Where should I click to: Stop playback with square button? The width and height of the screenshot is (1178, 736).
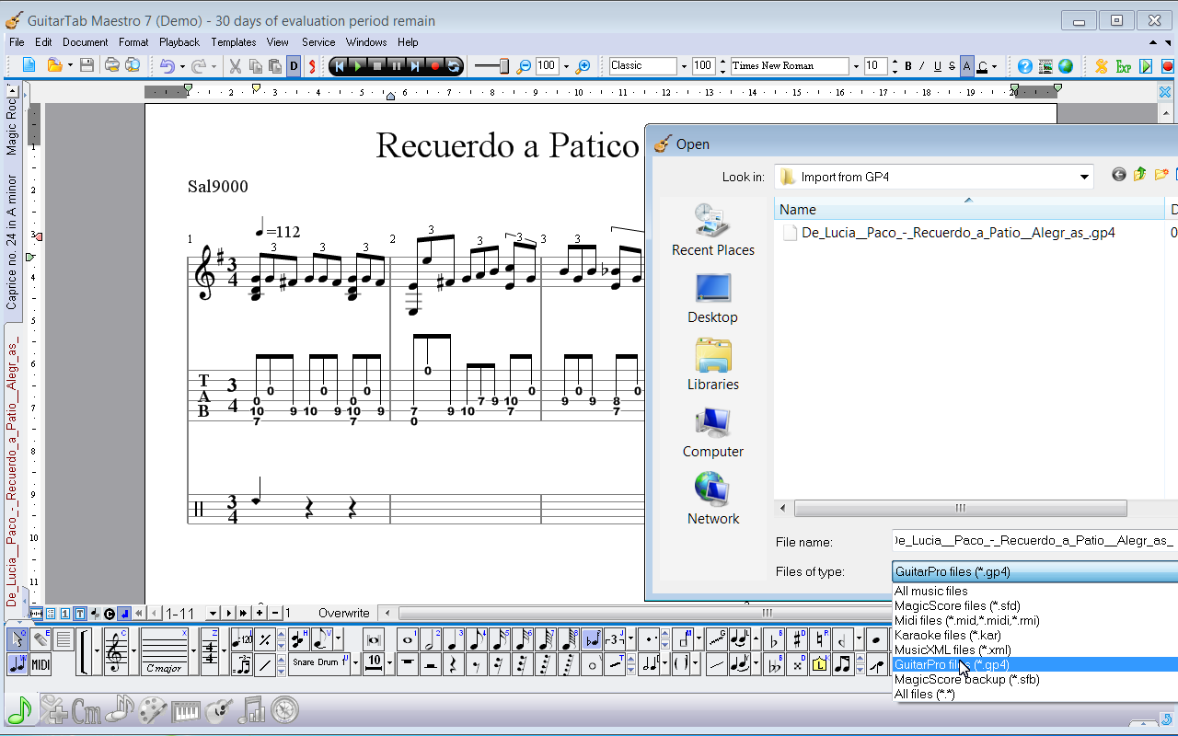[x=377, y=65]
